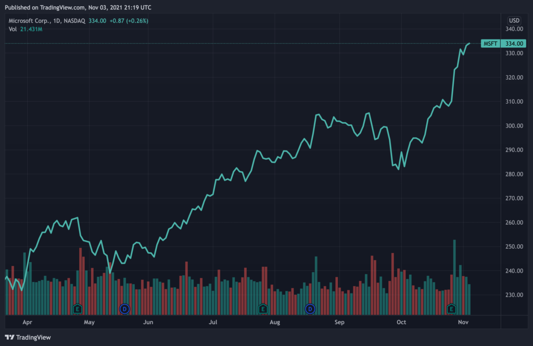Click the May label on the time axis

pyautogui.click(x=89, y=322)
